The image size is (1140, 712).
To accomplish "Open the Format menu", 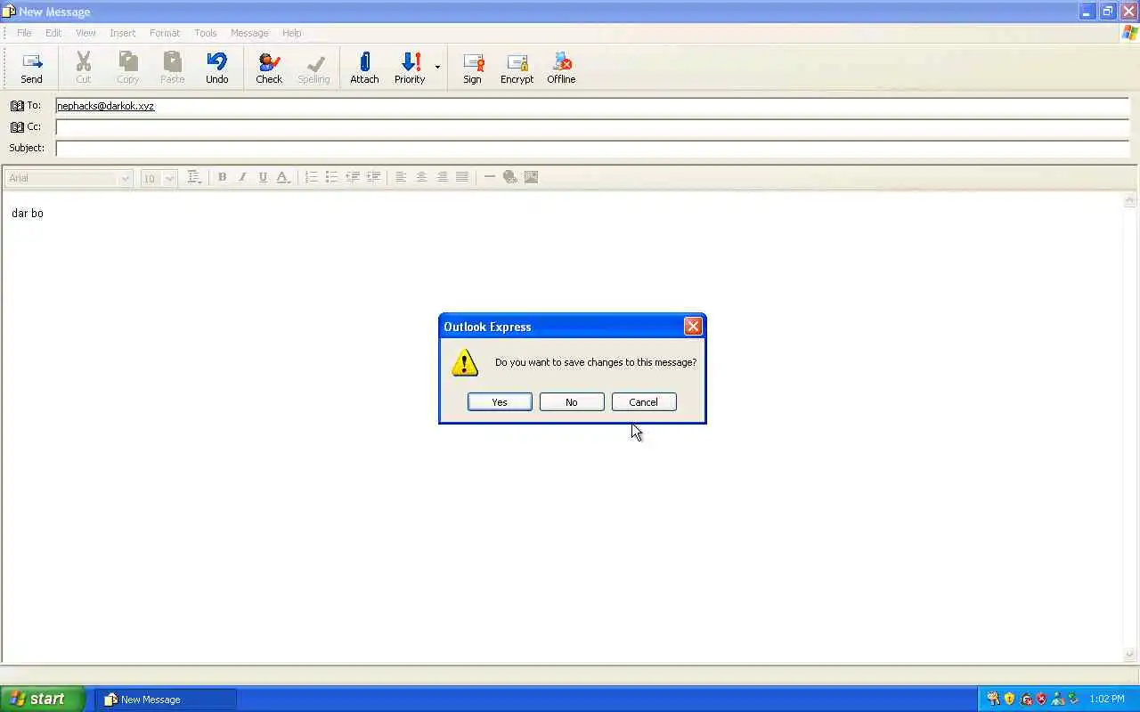I will point(165,33).
